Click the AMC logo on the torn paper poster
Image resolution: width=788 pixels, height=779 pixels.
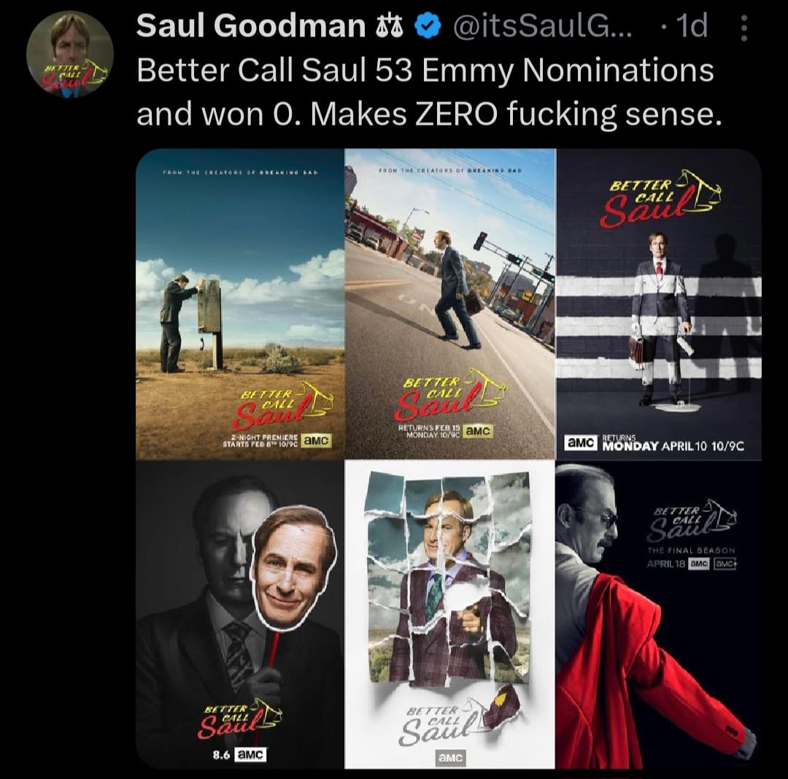point(451,757)
